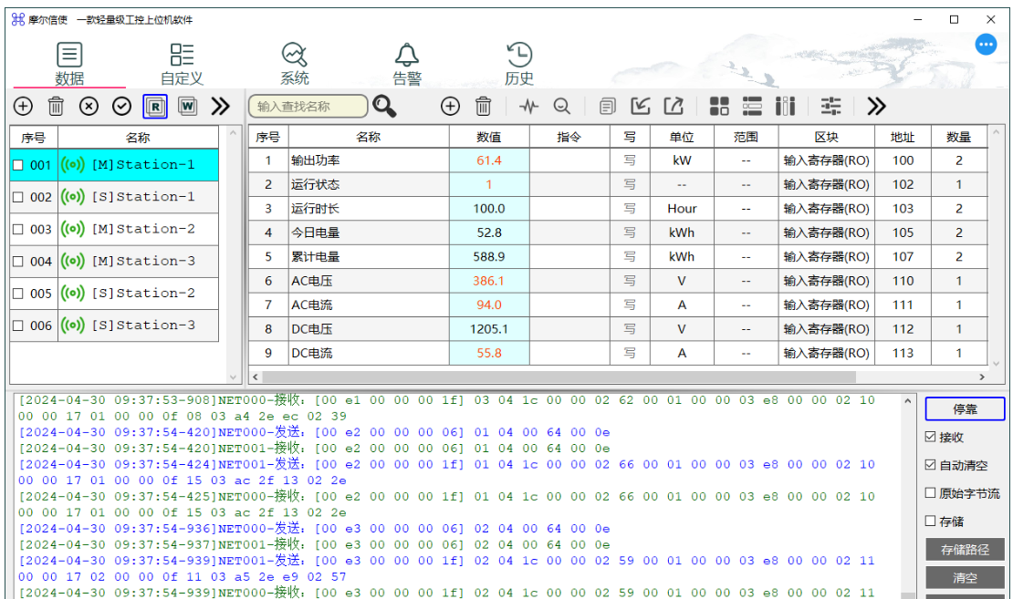Click the magnifier search icon
1013x599 pixels.
(x=384, y=106)
